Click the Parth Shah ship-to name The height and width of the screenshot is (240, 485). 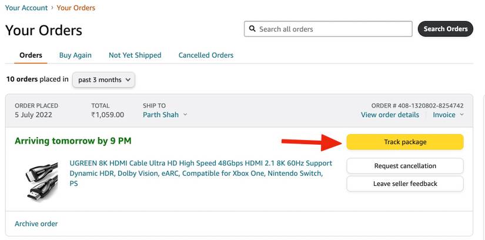coord(160,115)
